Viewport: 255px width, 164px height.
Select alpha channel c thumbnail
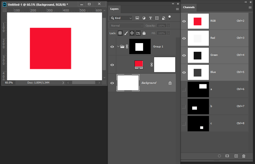[x=198, y=124]
